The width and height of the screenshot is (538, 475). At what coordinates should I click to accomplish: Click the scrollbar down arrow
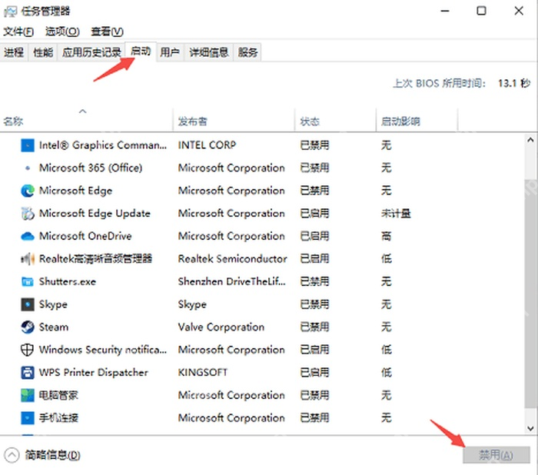530,428
